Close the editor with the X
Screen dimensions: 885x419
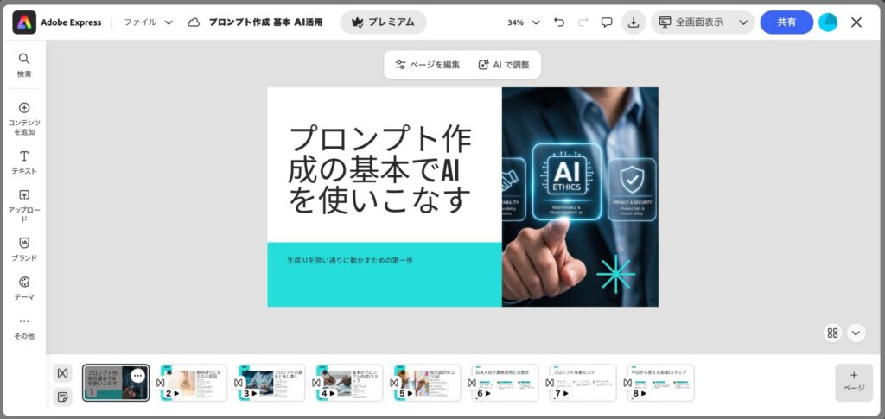point(856,22)
